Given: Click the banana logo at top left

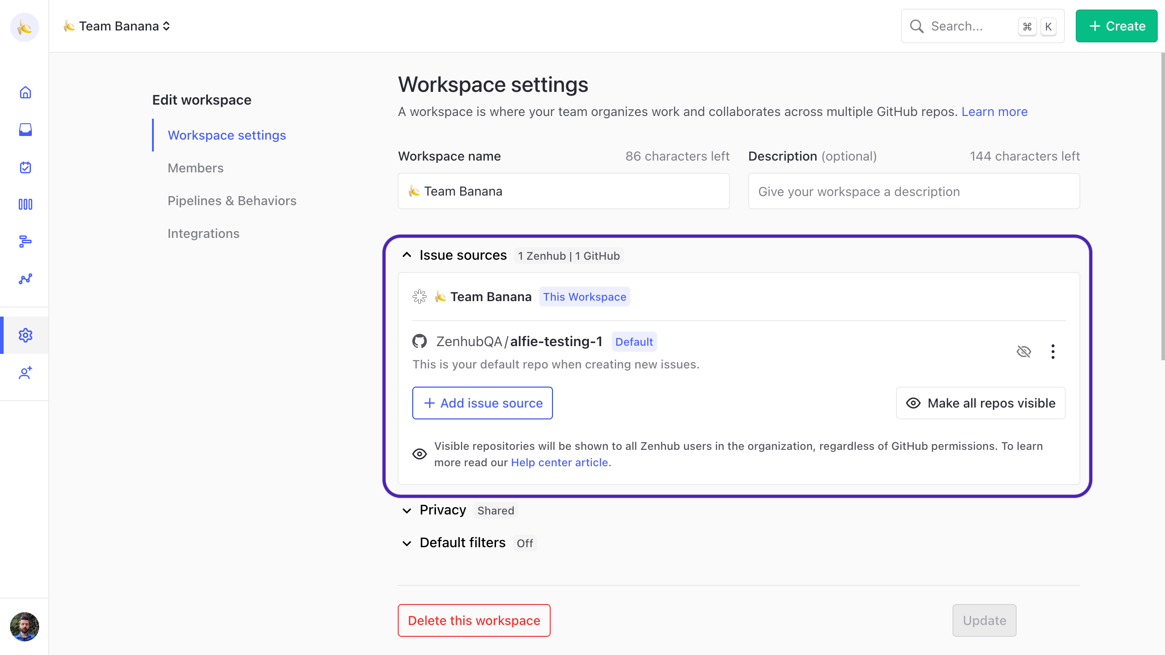Looking at the screenshot, I should click(25, 27).
